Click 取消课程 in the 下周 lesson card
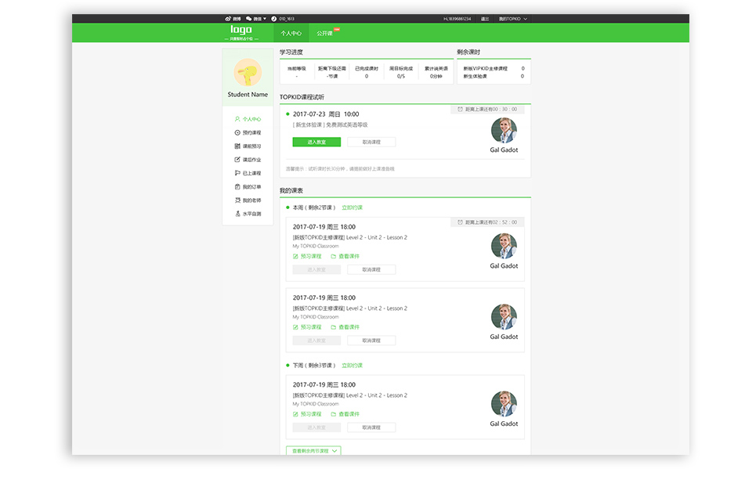745x494 pixels. point(371,427)
